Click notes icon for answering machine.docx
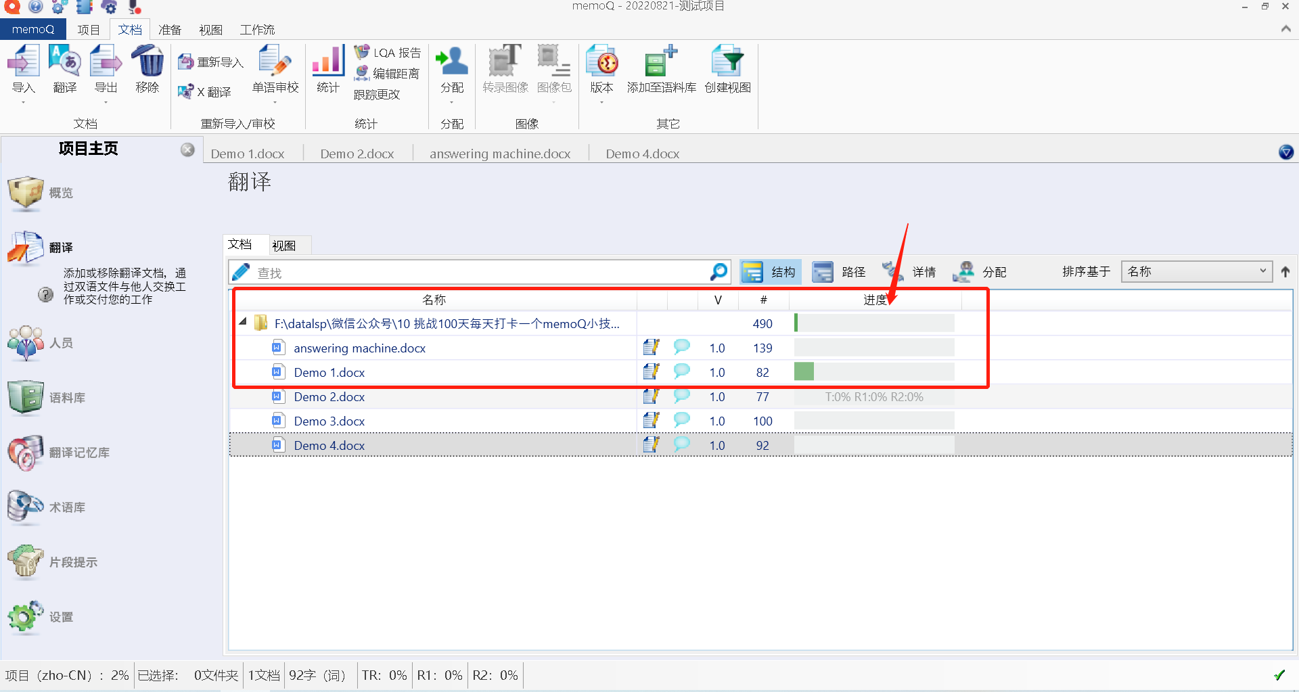Image resolution: width=1299 pixels, height=692 pixels. pos(651,348)
